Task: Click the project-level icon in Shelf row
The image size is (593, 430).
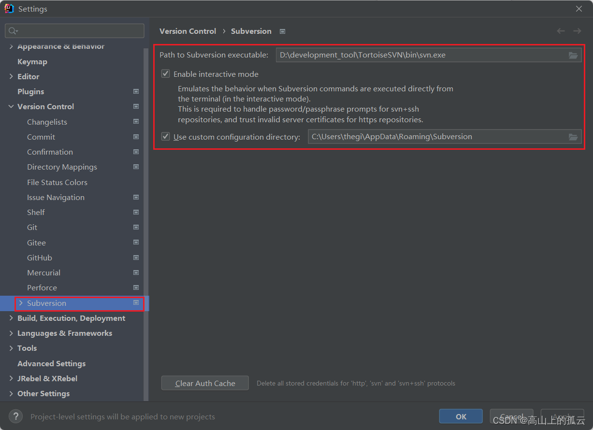Action: point(136,212)
